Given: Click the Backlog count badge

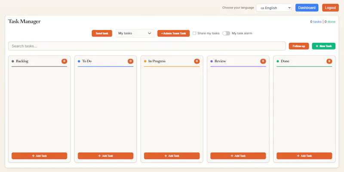Looking at the screenshot, I should (64, 61).
